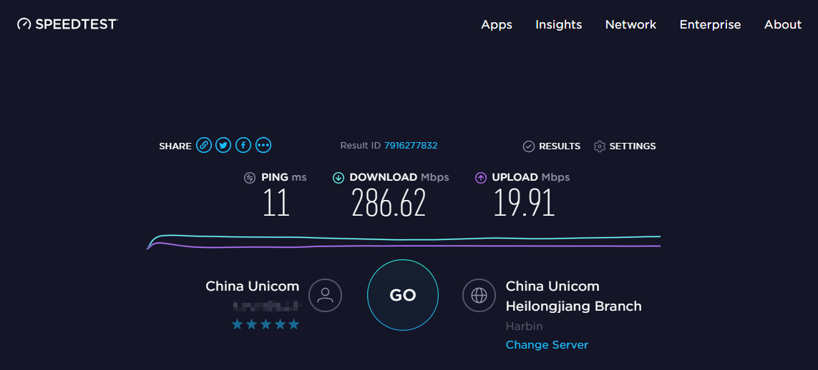Open more share options ellipsis icon
This screenshot has height=370, width=818.
[x=263, y=145]
